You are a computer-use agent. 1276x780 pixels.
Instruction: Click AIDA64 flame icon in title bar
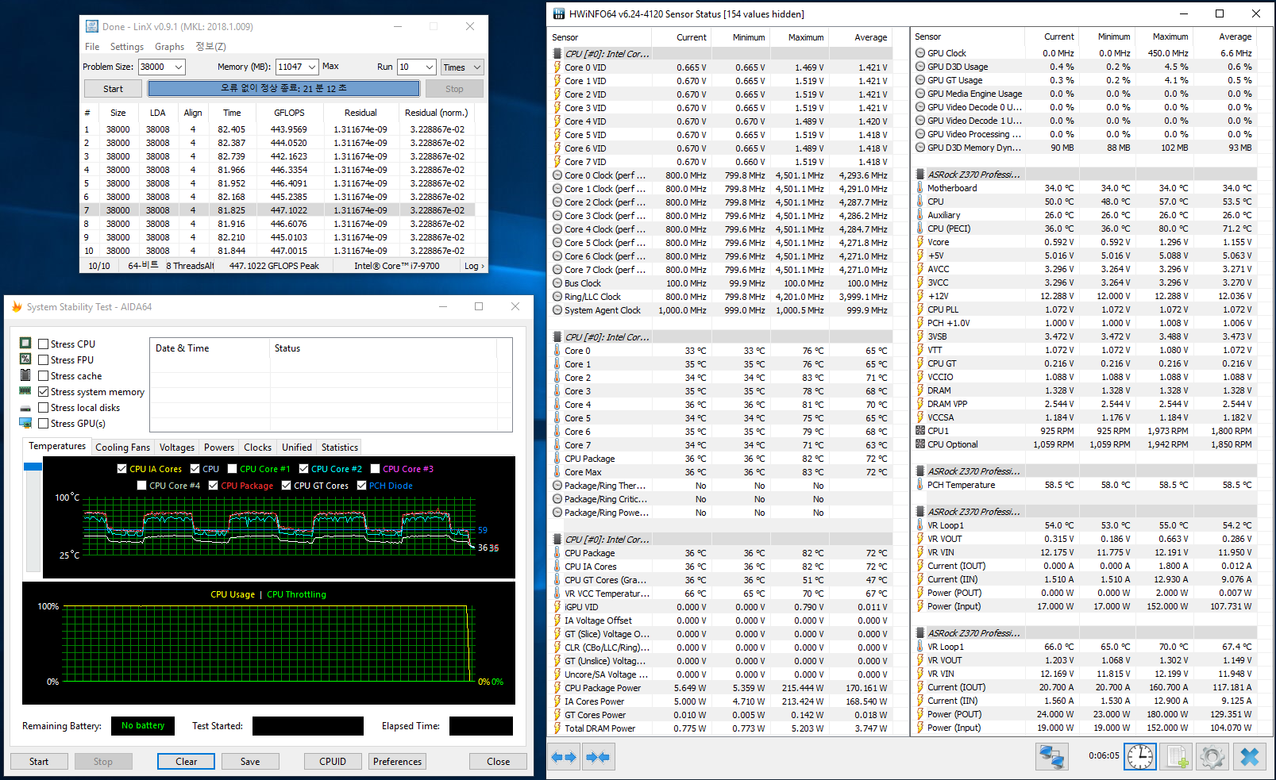[x=17, y=306]
